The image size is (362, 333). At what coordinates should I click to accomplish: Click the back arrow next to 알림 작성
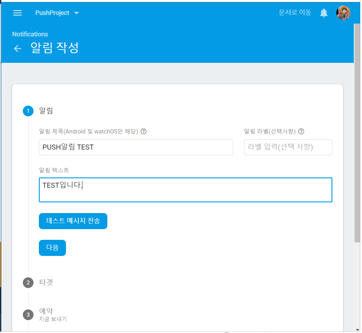click(x=17, y=48)
